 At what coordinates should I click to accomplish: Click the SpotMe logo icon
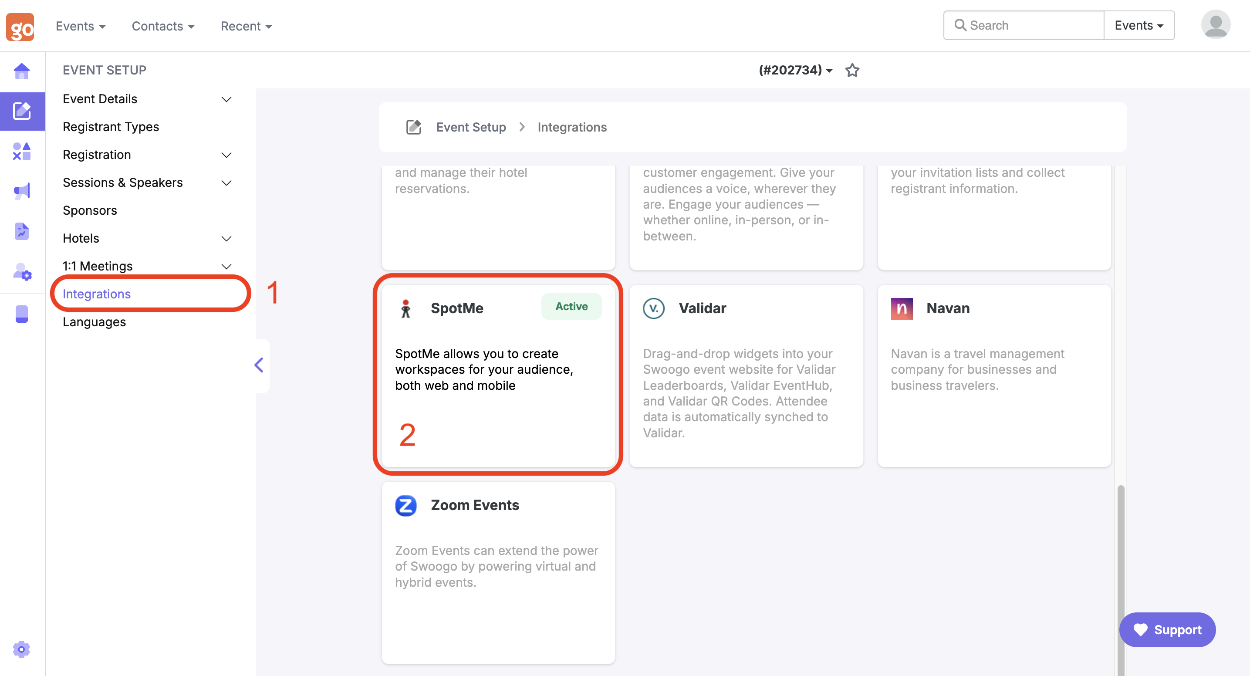[x=405, y=309]
